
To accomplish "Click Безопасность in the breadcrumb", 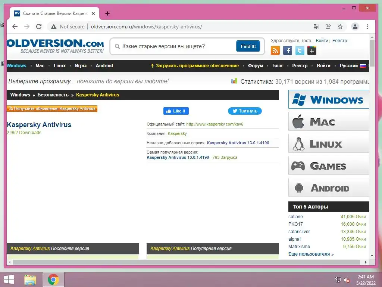I will pyautogui.click(x=53, y=95).
